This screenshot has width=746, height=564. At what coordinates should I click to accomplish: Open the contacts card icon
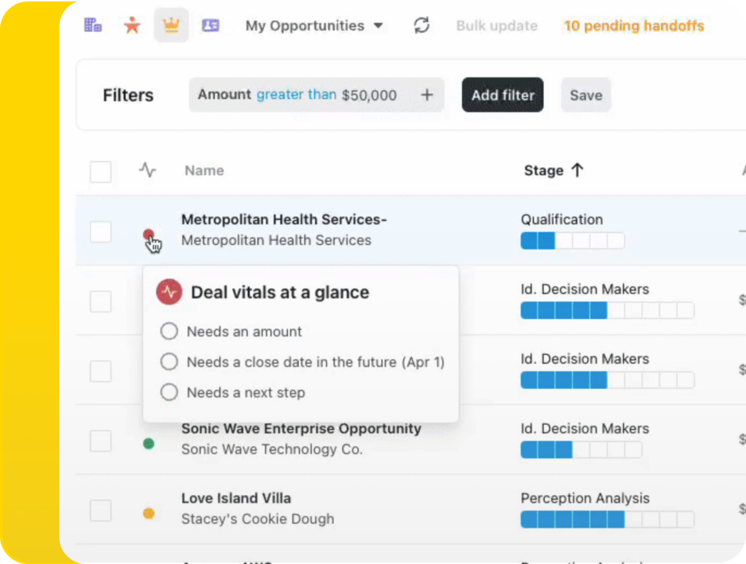coord(211,26)
